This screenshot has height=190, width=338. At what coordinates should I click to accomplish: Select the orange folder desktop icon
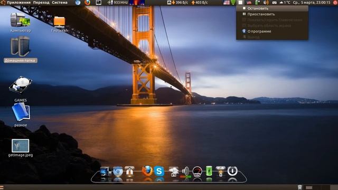click(x=59, y=22)
